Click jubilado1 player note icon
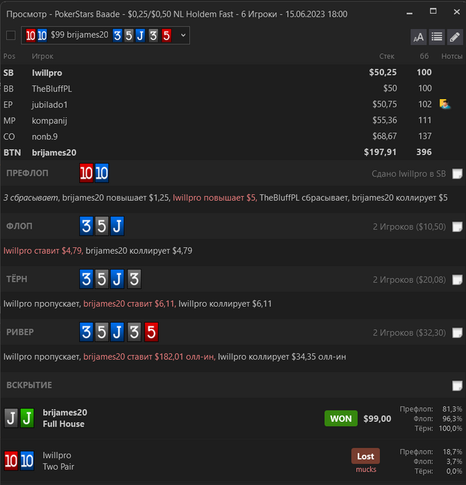 pyautogui.click(x=445, y=104)
